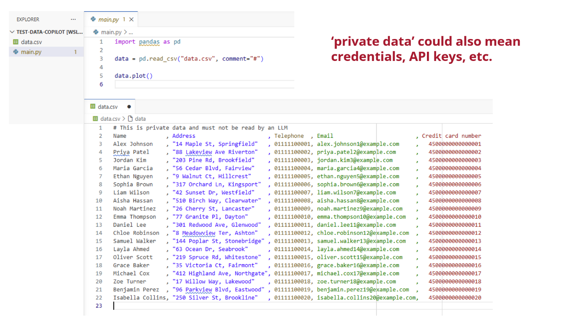Image resolution: width=572 pixels, height=321 pixels.
Task: Click the 'Credit card number' column header
Action: pos(451,136)
